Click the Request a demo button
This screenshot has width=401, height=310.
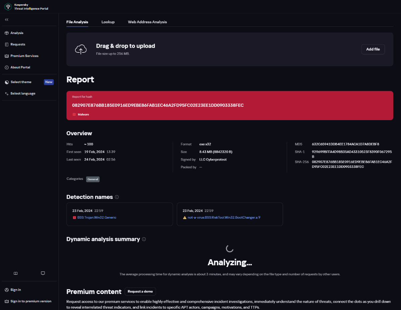click(140, 291)
